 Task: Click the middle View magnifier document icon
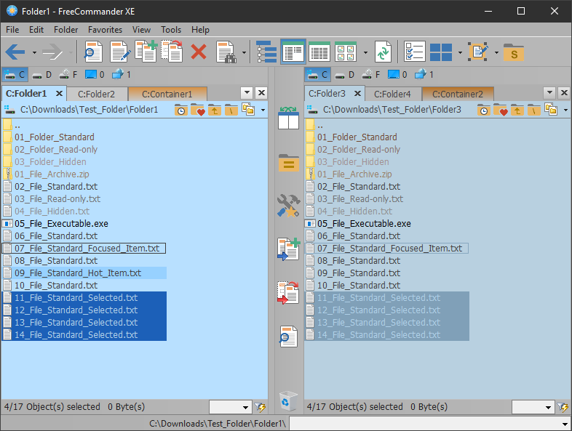click(x=289, y=336)
